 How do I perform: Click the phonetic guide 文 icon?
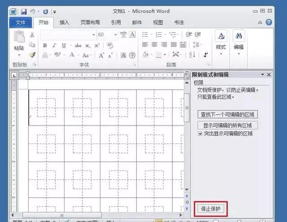(123, 35)
